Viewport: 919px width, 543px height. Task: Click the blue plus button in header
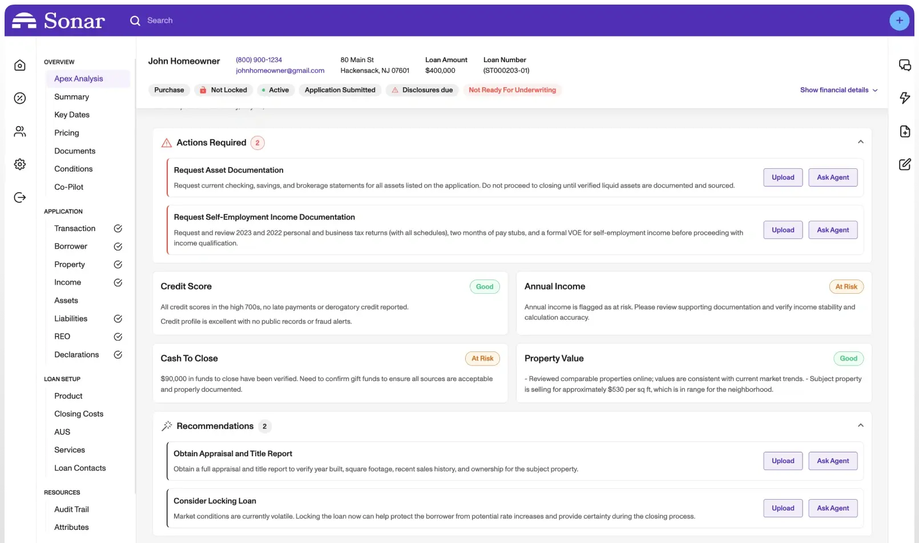(x=899, y=21)
